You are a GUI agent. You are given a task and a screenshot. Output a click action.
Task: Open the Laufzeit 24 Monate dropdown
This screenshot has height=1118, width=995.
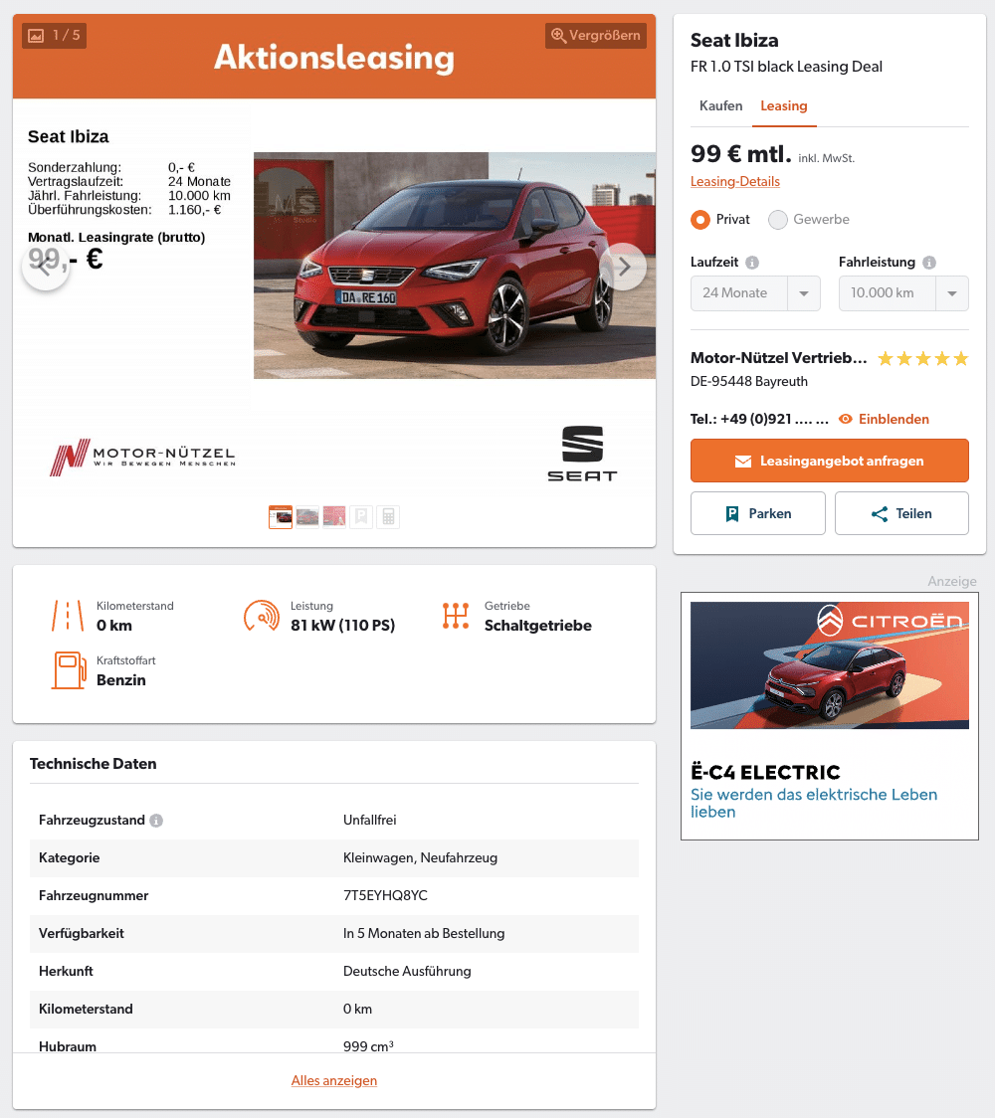755,293
